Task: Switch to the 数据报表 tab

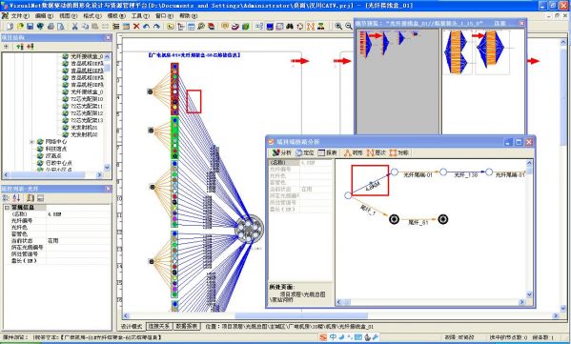Action: click(x=187, y=326)
